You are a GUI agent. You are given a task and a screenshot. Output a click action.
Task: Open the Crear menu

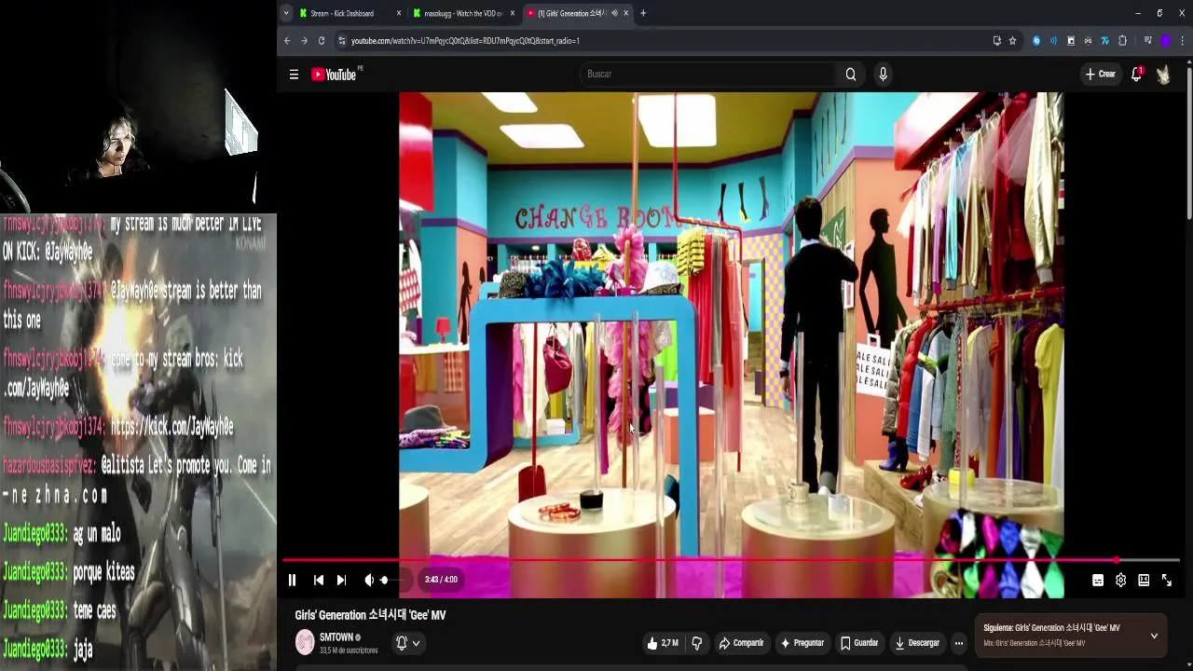[1100, 74]
